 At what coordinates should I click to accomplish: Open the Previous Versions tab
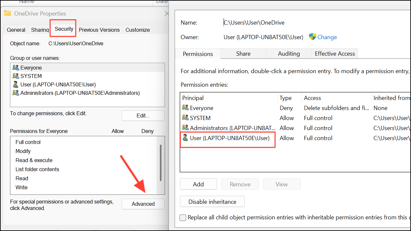(99, 29)
